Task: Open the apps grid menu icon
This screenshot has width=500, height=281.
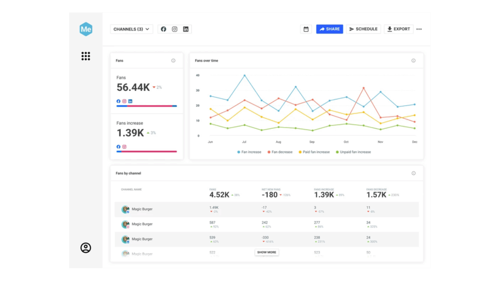Action: [86, 56]
